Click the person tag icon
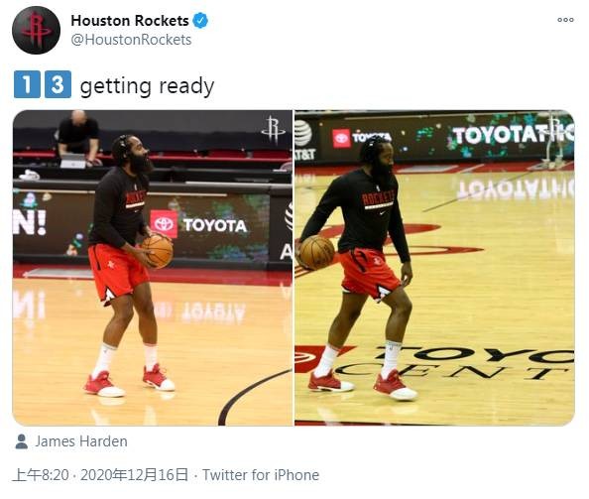Image resolution: width=589 pixels, height=499 pixels. coord(22,441)
